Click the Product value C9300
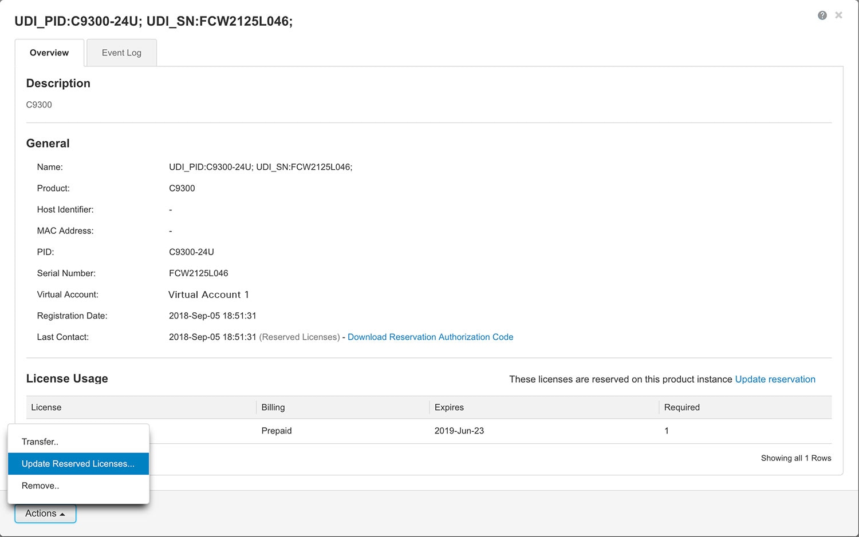The image size is (859, 537). point(182,188)
